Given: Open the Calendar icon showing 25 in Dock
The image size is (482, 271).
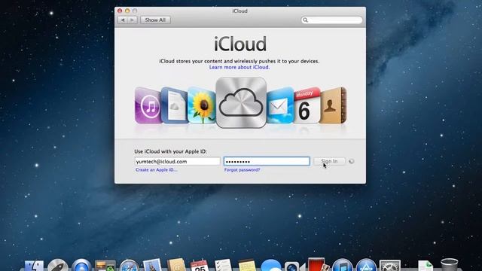Looking at the screenshot, I should click(x=200, y=266).
